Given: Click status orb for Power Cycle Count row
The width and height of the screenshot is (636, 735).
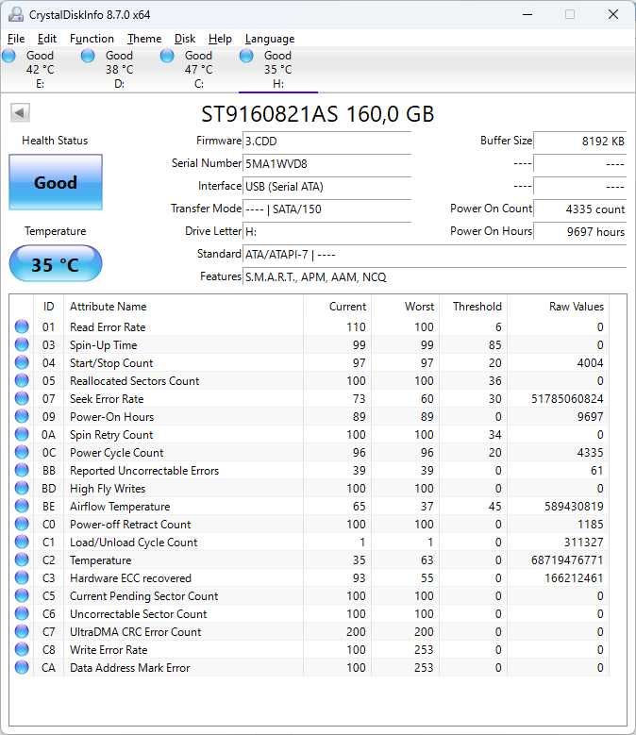Looking at the screenshot, I should click(x=22, y=452).
